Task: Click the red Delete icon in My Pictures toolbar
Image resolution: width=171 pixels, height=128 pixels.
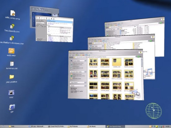Action: [x=84, y=55]
